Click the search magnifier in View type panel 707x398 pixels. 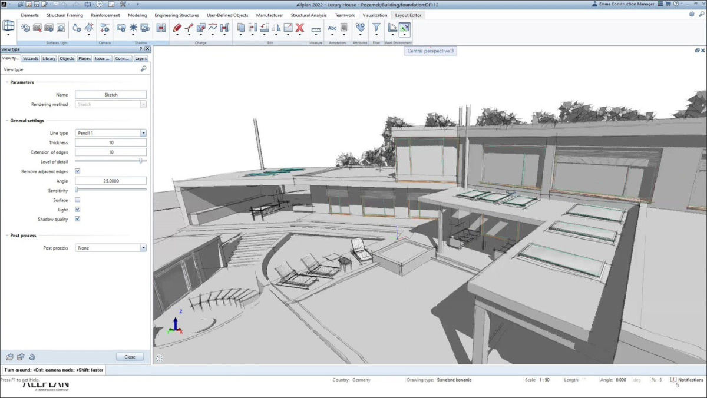coord(143,69)
